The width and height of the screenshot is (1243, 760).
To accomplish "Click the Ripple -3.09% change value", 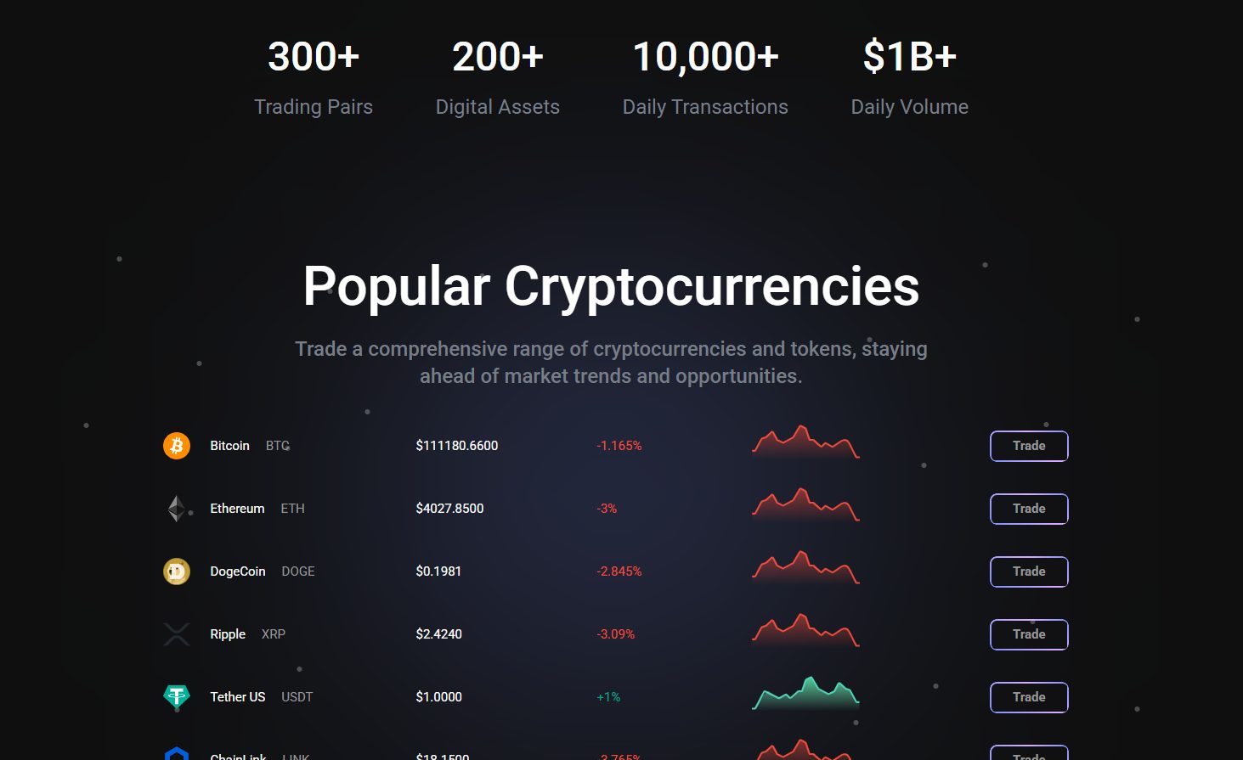I will pos(616,634).
